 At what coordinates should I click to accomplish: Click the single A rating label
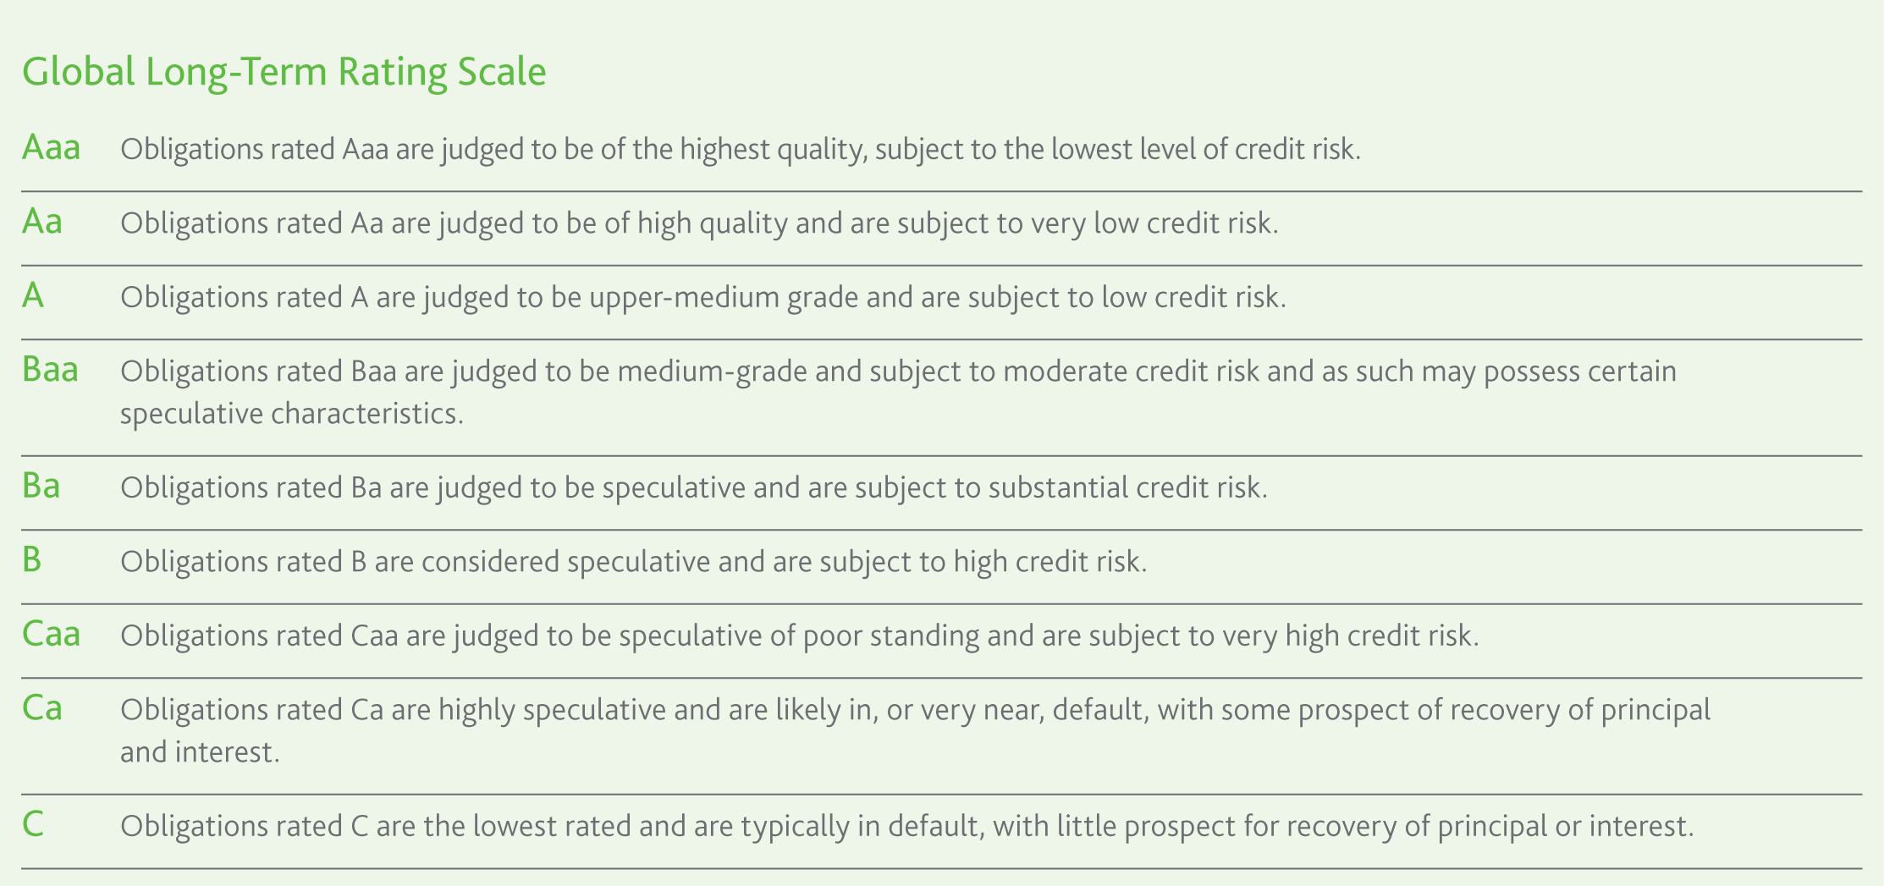33,295
